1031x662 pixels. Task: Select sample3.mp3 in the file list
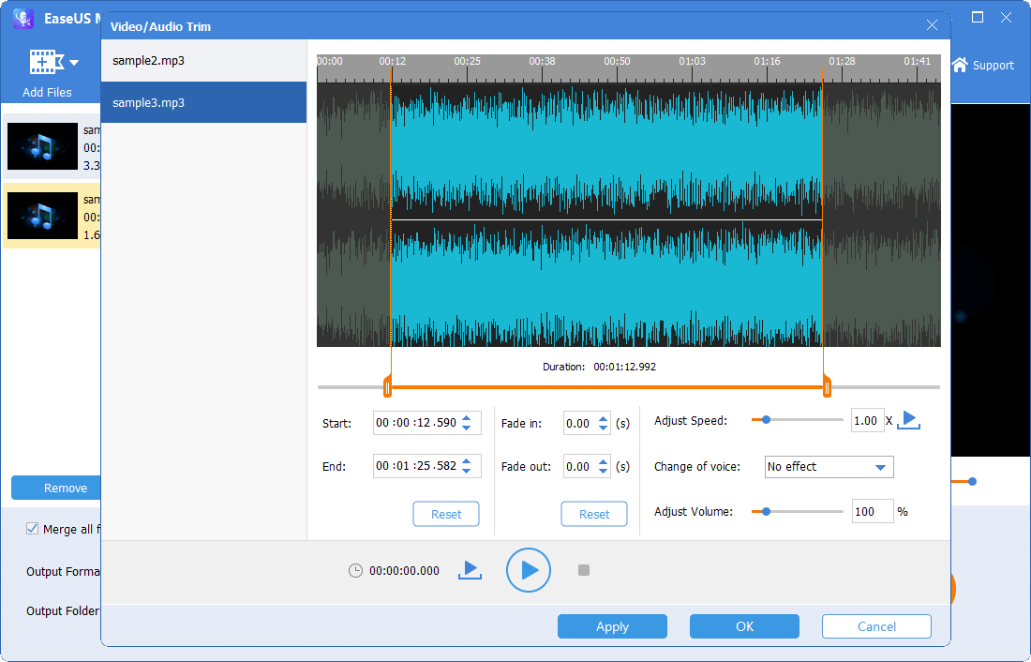click(203, 102)
